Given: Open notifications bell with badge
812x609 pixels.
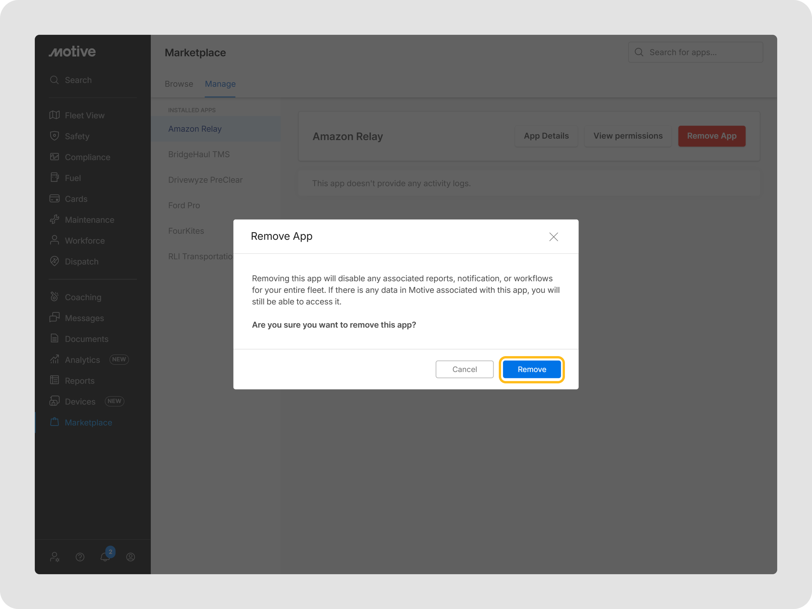Looking at the screenshot, I should [x=105, y=557].
